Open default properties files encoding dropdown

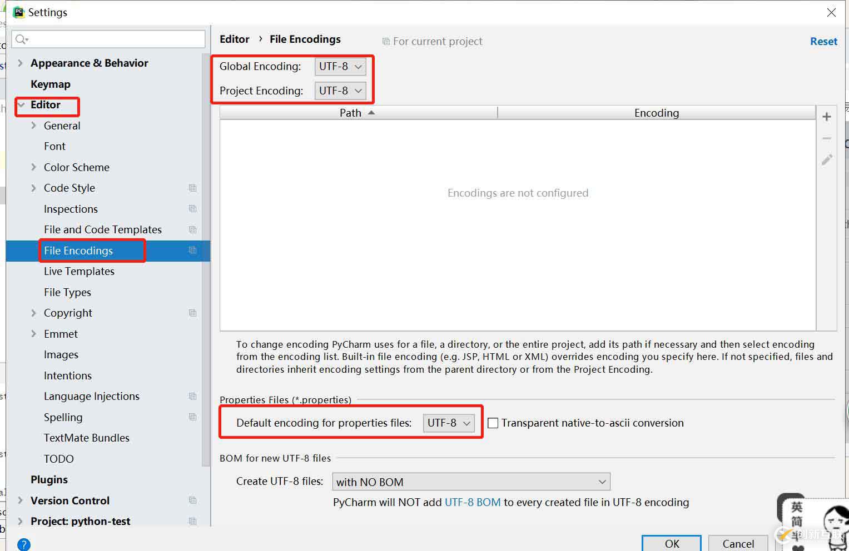pos(449,423)
